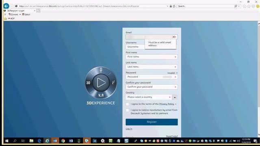Click the taskbar clock showing 12:19 PM
This screenshot has height=146, width=260.
pos(246,141)
